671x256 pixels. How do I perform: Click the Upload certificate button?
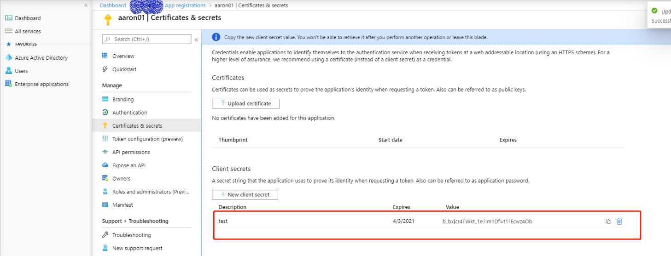tap(245, 103)
